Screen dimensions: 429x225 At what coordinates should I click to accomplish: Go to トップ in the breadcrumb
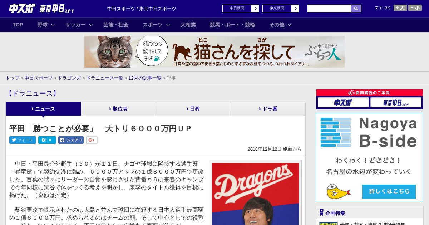(x=12, y=78)
